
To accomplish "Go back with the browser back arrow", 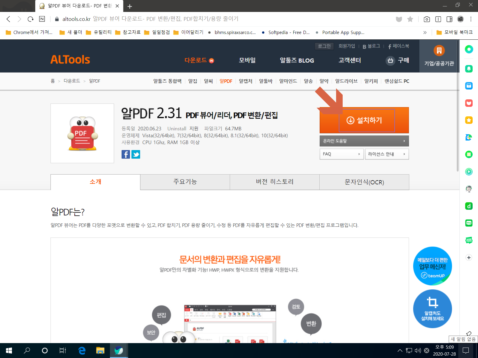I will click(8, 19).
